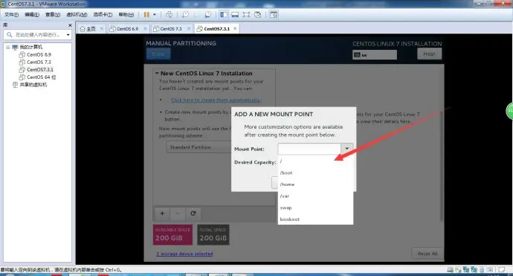
Task: Click the minus remove mount point button
Action: (x=178, y=214)
